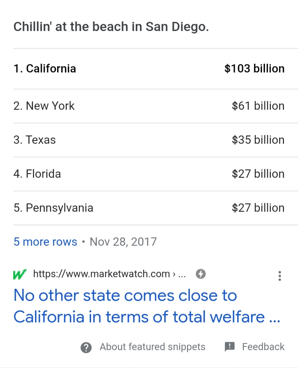Select the "3. Texas" row label
The height and width of the screenshot is (368, 298).
(x=34, y=140)
